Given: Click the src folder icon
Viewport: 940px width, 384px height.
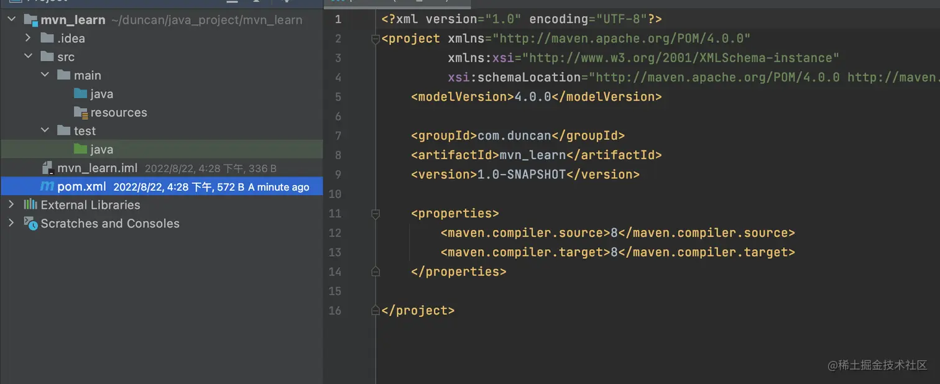Looking at the screenshot, I should [47, 57].
